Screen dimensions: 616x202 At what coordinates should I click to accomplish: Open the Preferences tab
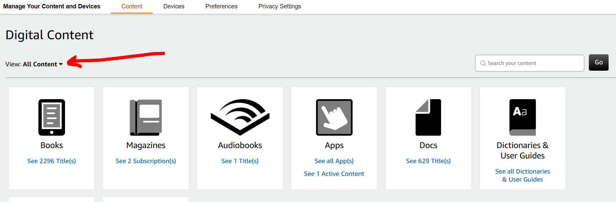click(221, 6)
